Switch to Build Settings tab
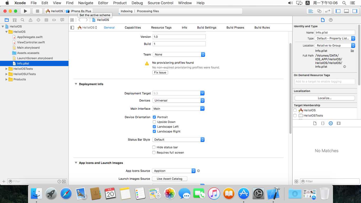Image resolution: width=361 pixels, height=203 pixels. point(207,27)
